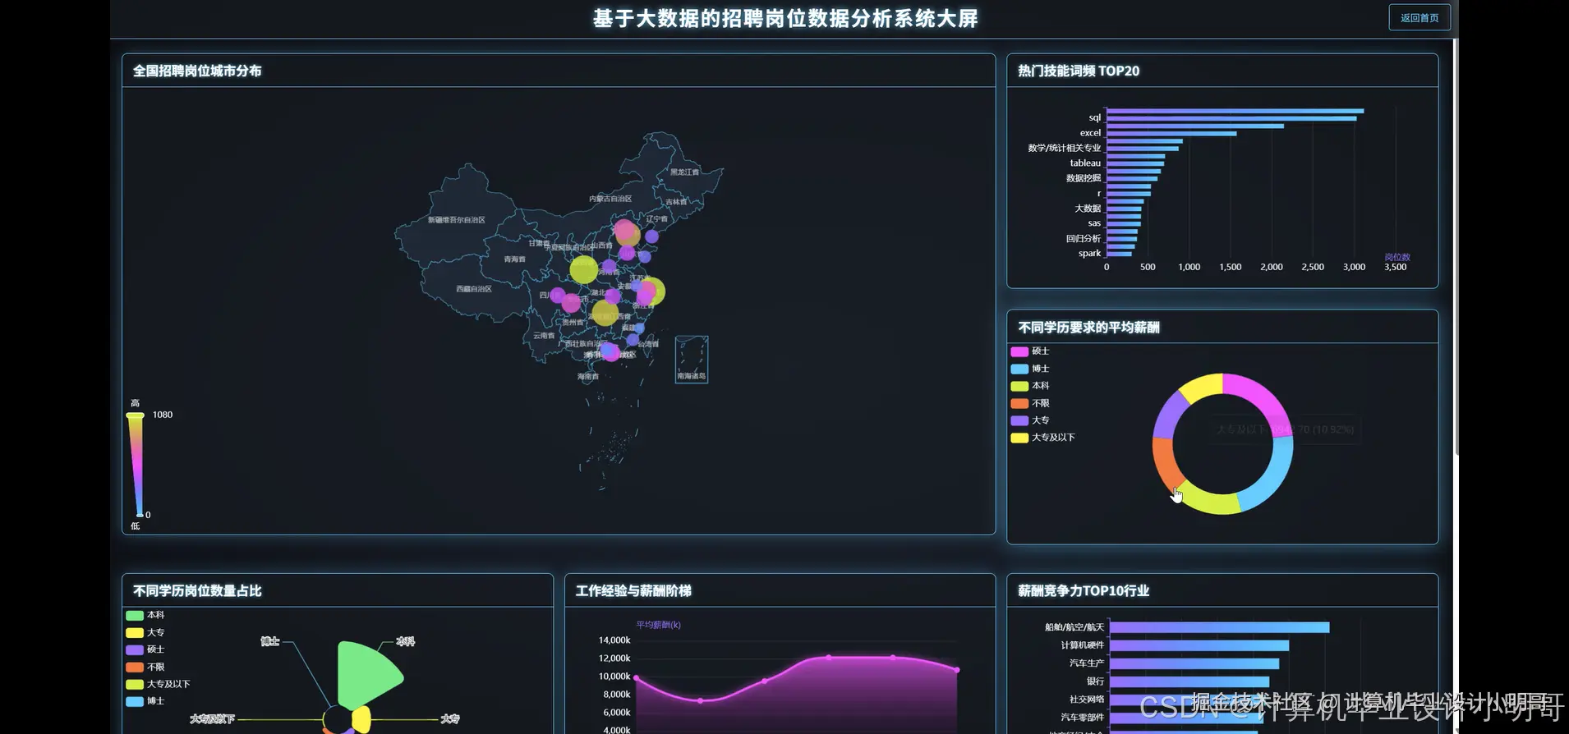Viewport: 1569px width, 734px height.
Task: Click the 内蒙古自治区 label on map
Action: (610, 199)
